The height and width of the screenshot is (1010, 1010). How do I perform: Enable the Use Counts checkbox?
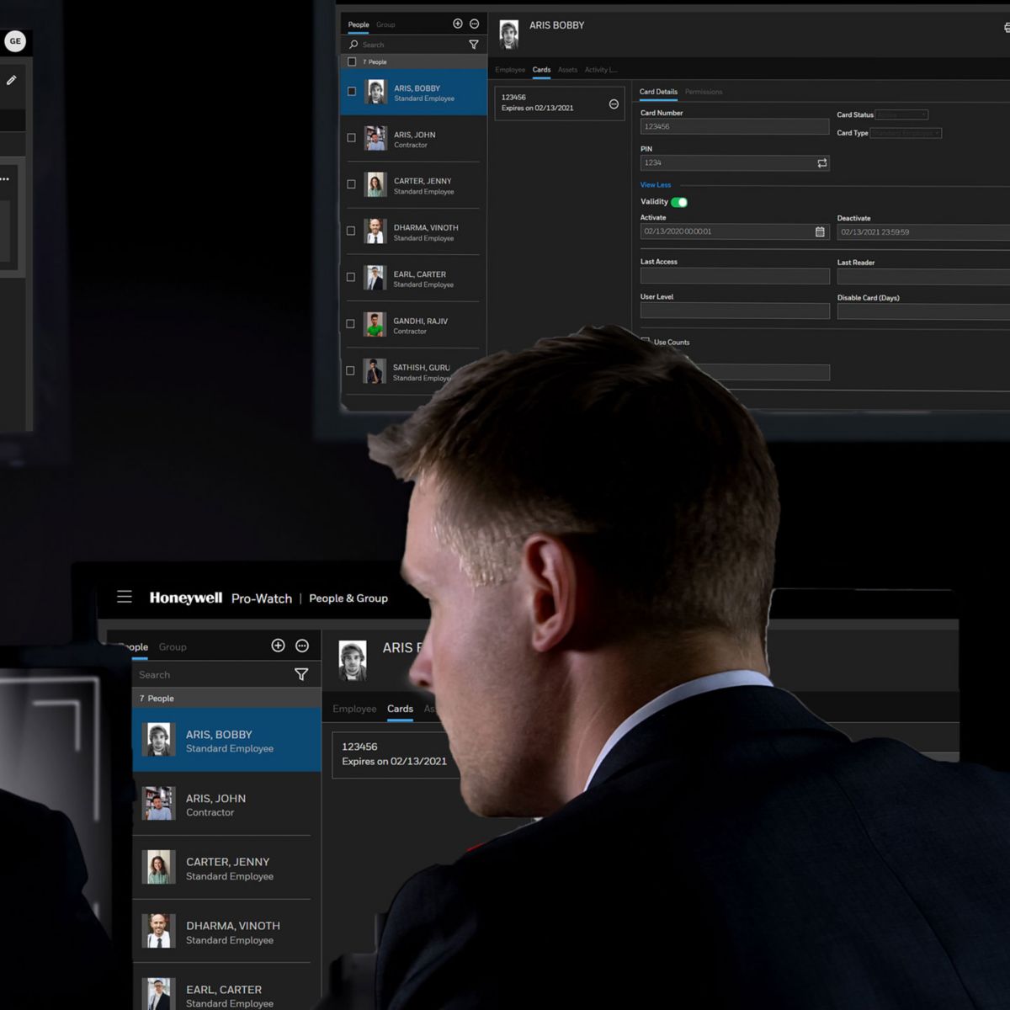[x=646, y=341]
